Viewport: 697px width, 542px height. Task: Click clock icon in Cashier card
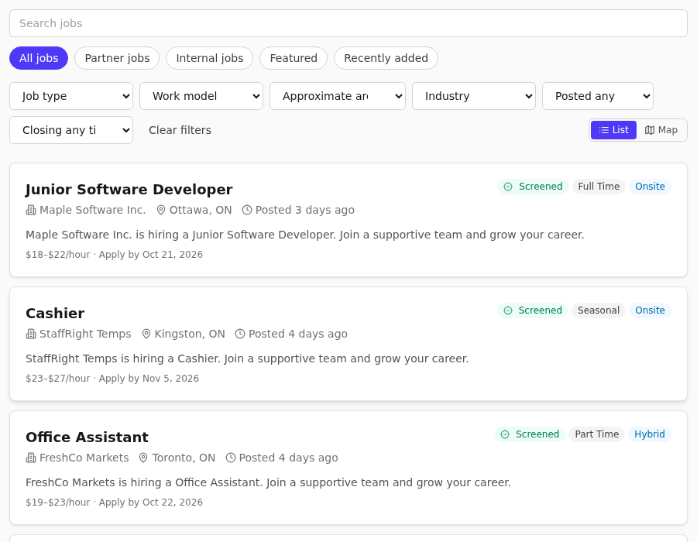[240, 334]
